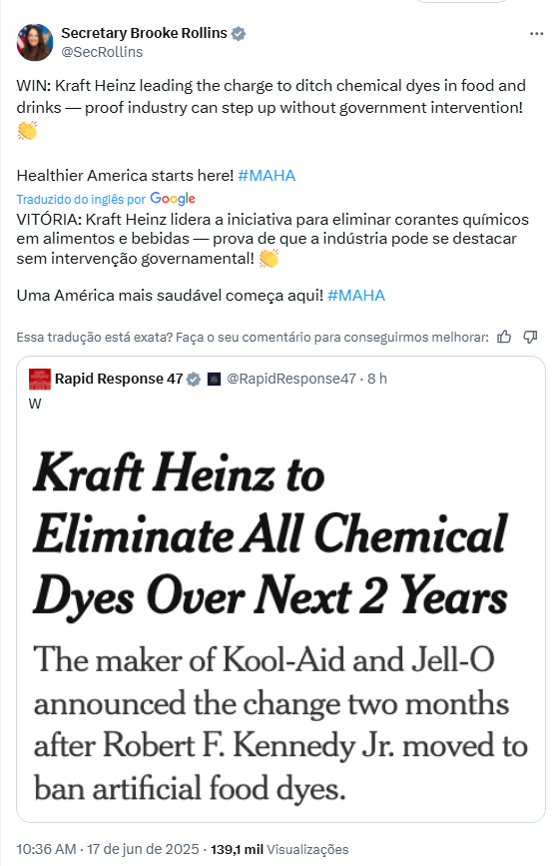Image resolution: width=556 pixels, height=866 pixels.
Task: Click the 139,1 mil Visualizações count
Action: point(279,849)
